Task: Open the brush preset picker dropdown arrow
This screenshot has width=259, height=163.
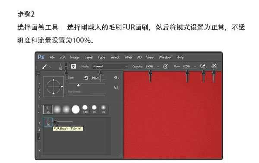Action: (x=66, y=67)
